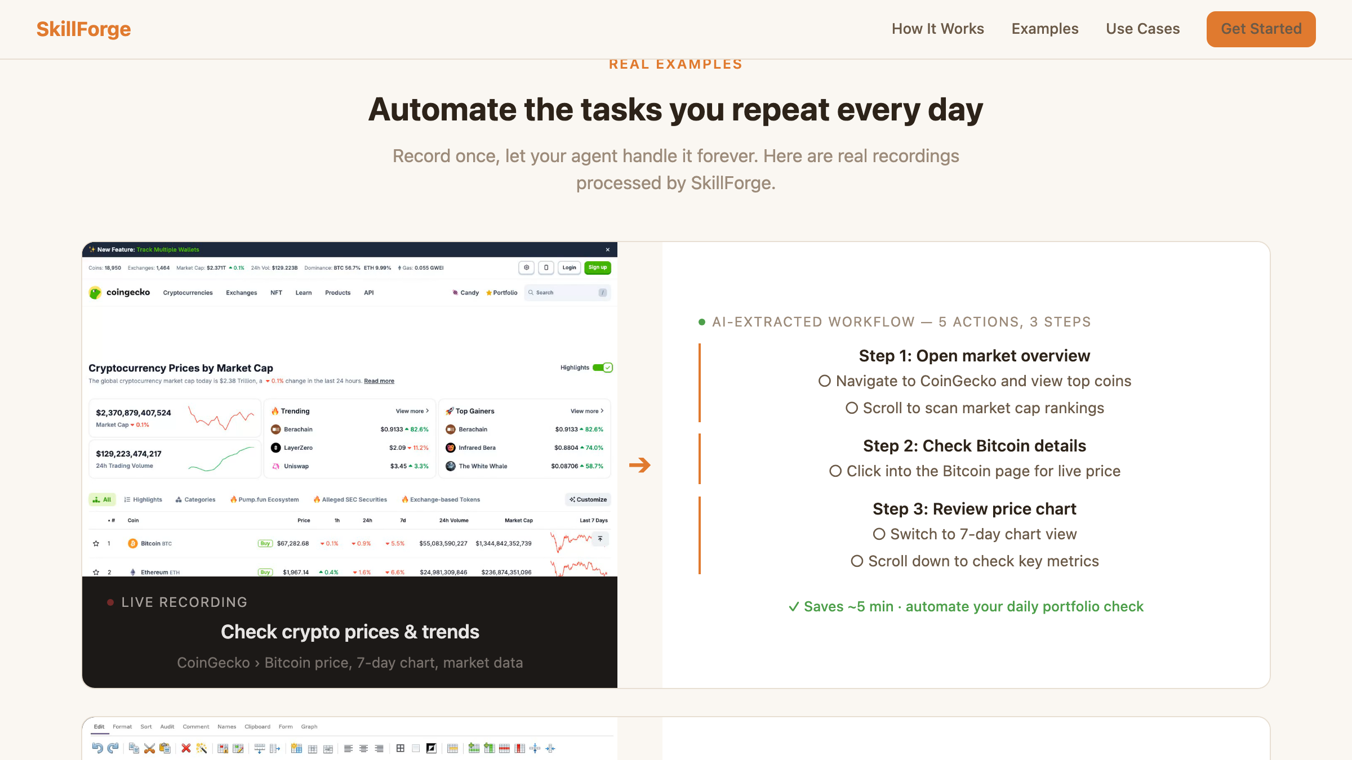
Task: Click the center align icon
Action: pyautogui.click(x=364, y=748)
